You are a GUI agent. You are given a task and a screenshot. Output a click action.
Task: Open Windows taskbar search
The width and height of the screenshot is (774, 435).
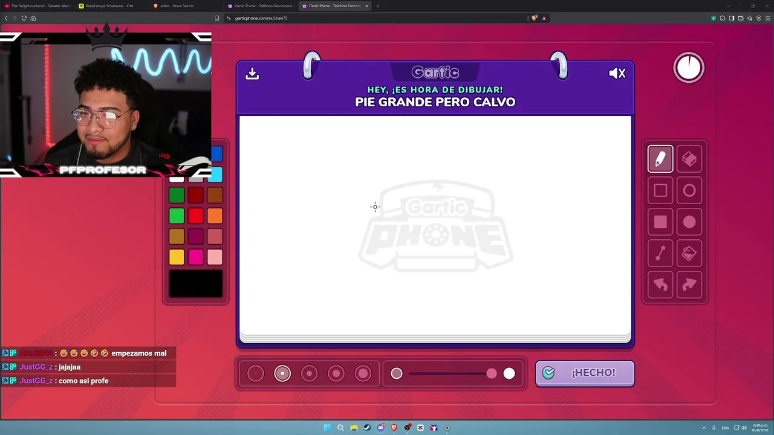point(340,428)
